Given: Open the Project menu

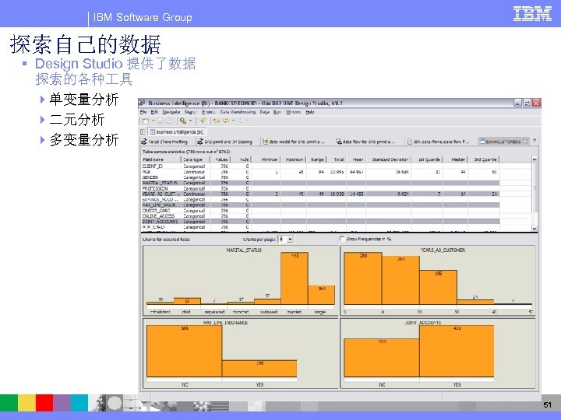Looking at the screenshot, I should click(x=209, y=112).
